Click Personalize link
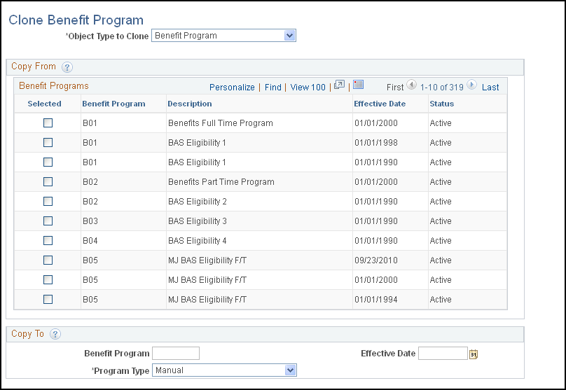 point(232,88)
